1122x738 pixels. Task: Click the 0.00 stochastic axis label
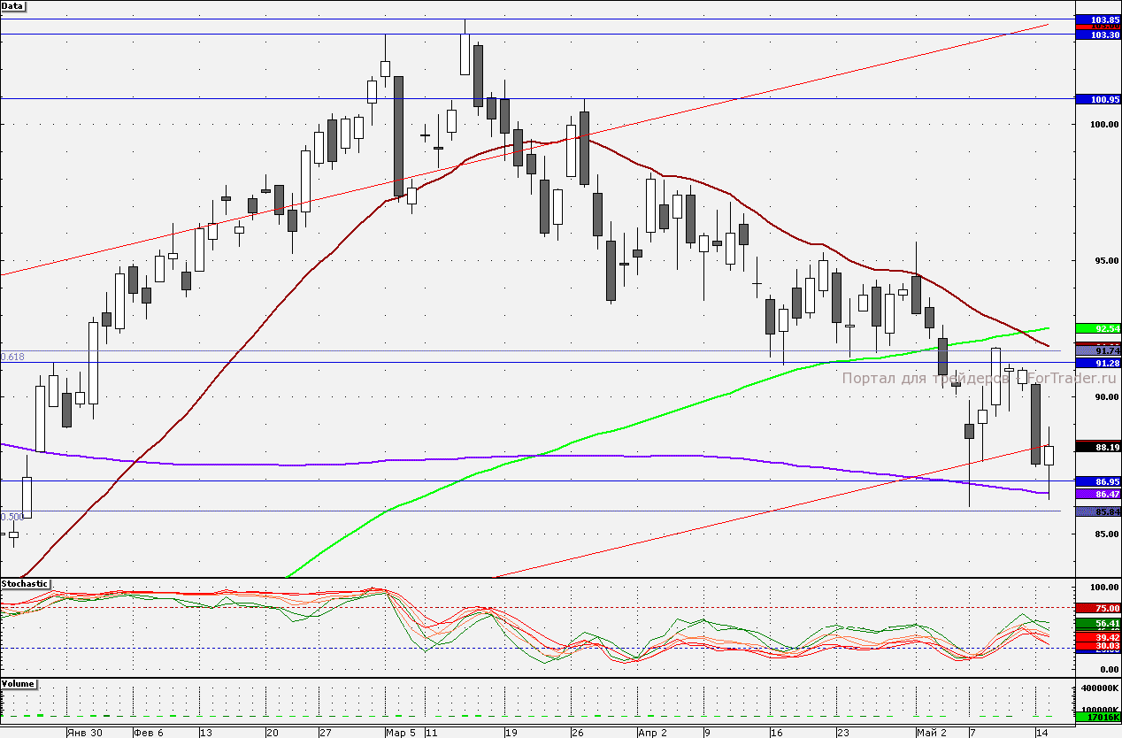[1110, 669]
